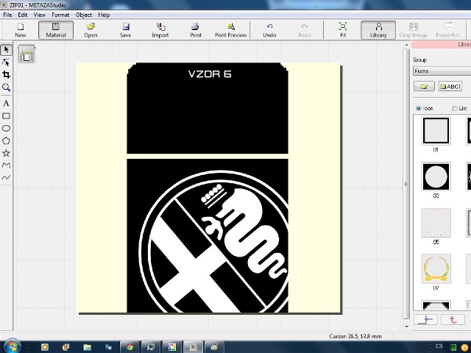Pick frame thumbnail 01 square border
Screen dimensions: 471x353
436,131
